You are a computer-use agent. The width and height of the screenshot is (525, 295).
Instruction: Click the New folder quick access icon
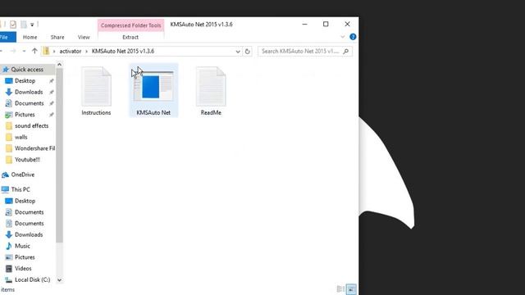click(24, 25)
